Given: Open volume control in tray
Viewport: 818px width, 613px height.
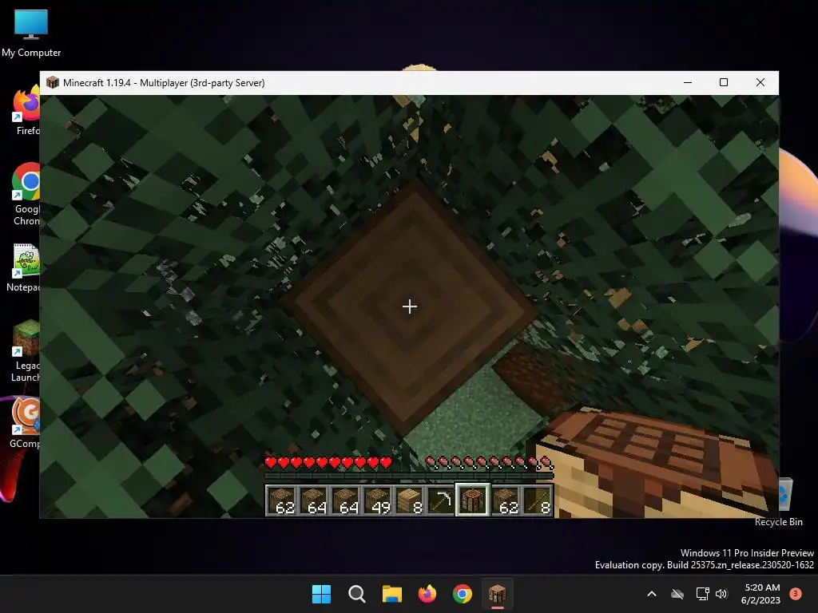Looking at the screenshot, I should click(721, 594).
